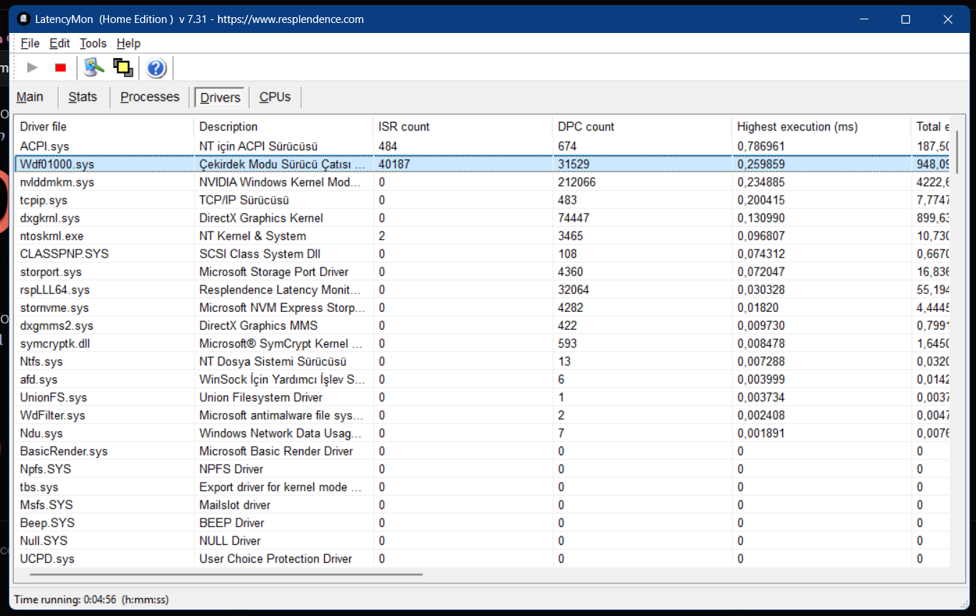The width and height of the screenshot is (976, 616).
Task: Open the Tools menu
Action: click(93, 44)
